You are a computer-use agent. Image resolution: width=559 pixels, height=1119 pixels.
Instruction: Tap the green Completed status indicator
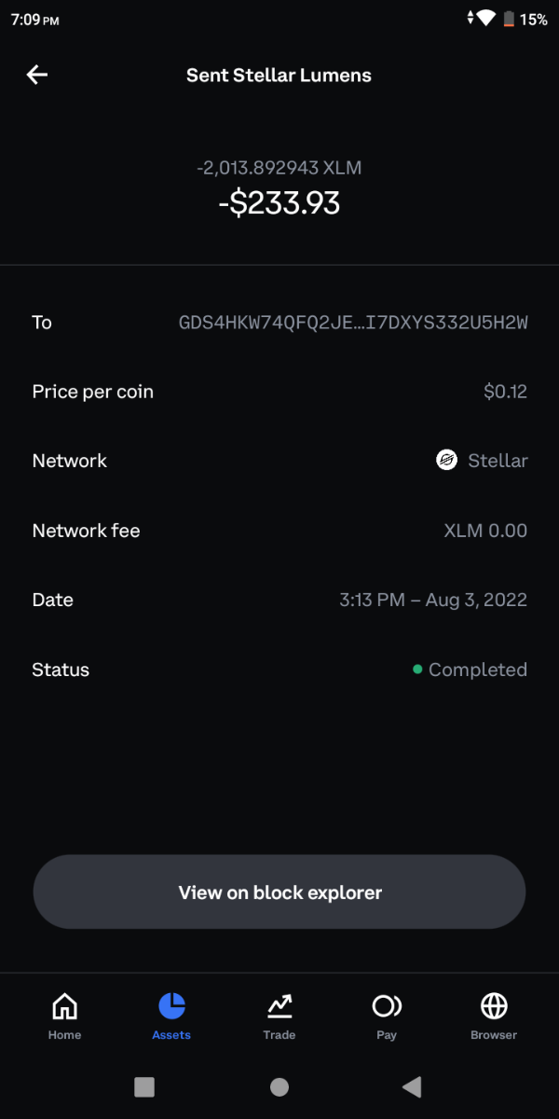(x=417, y=670)
